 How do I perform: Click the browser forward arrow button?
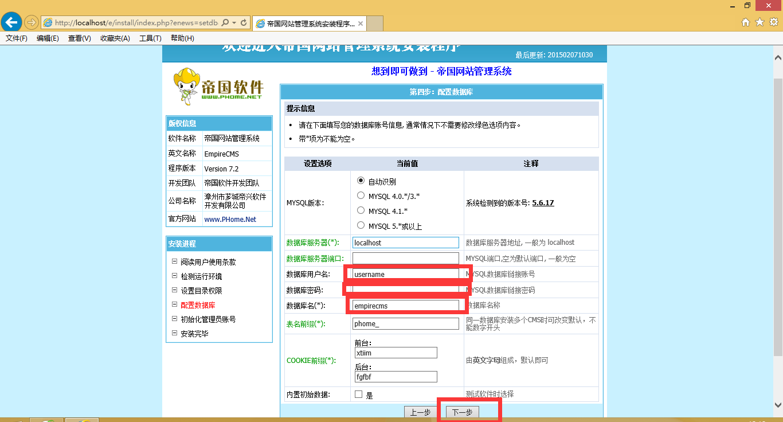pos(32,23)
